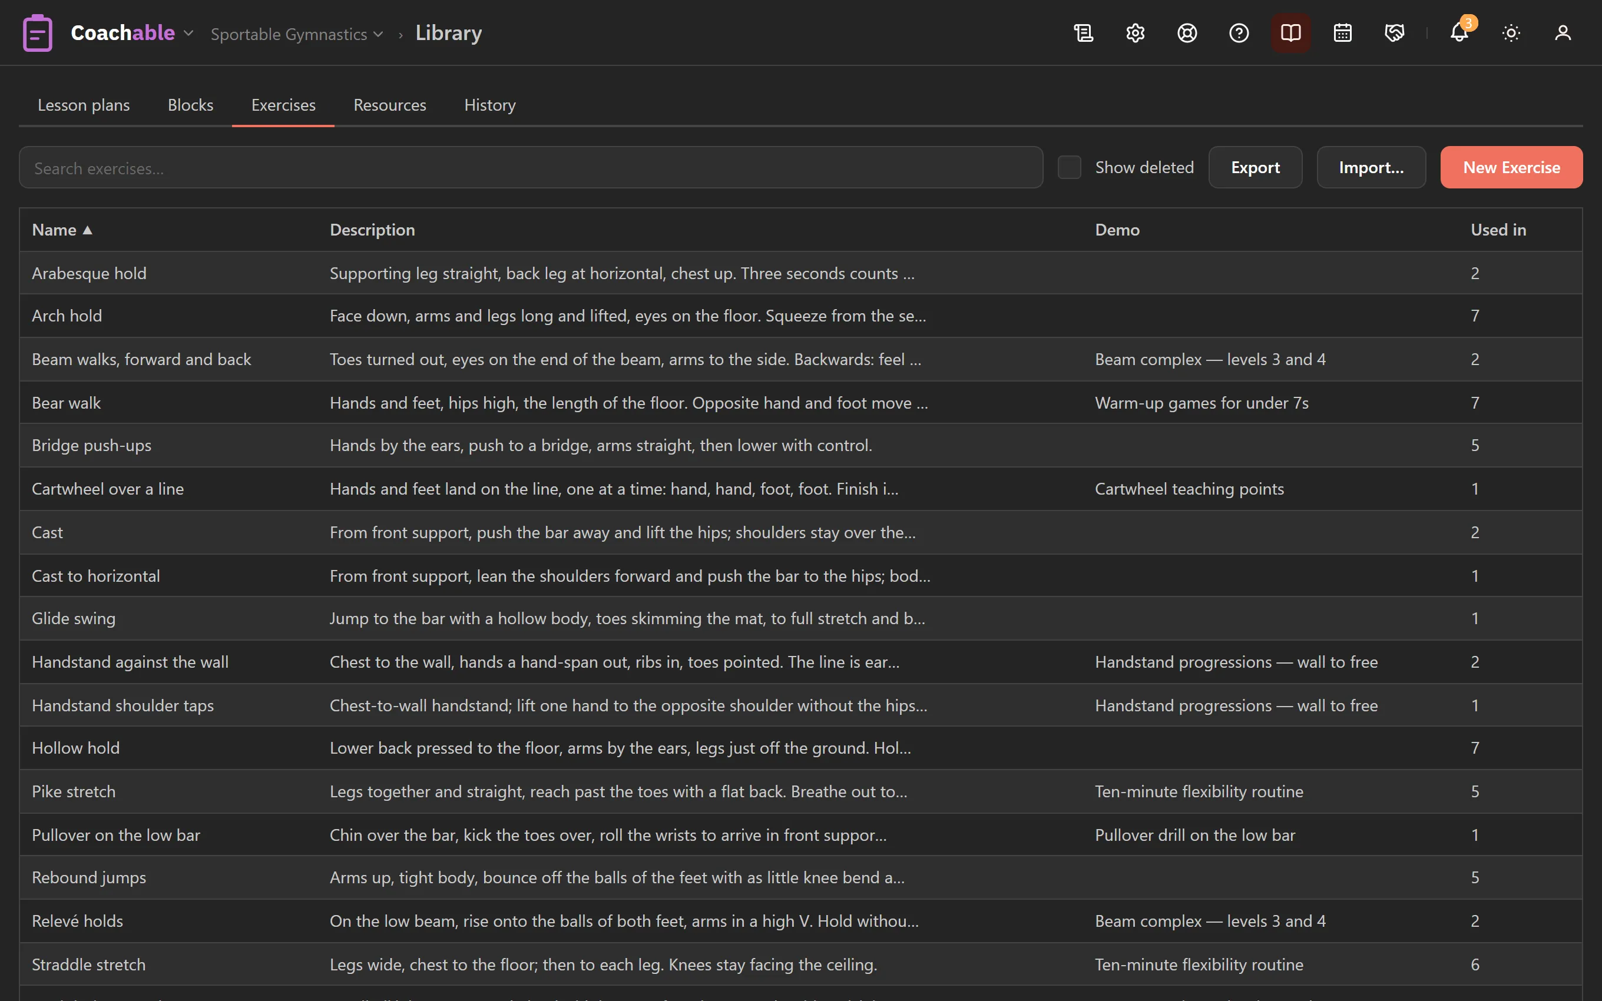Switch to the Blocks tab
Viewport: 1602px width, 1001px height.
click(x=190, y=105)
